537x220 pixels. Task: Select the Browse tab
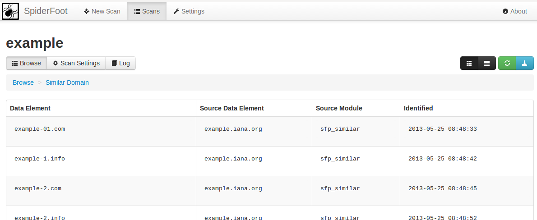[26, 63]
